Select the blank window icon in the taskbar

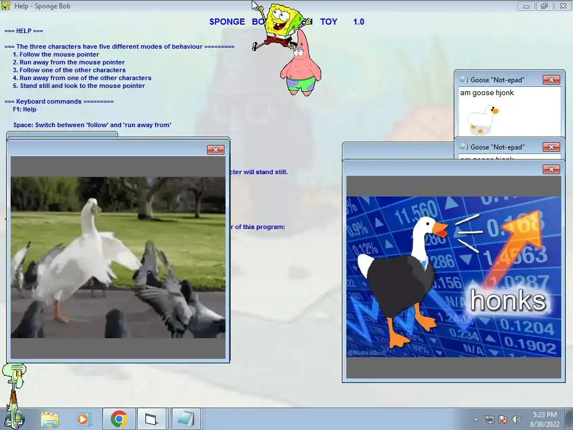(151, 419)
